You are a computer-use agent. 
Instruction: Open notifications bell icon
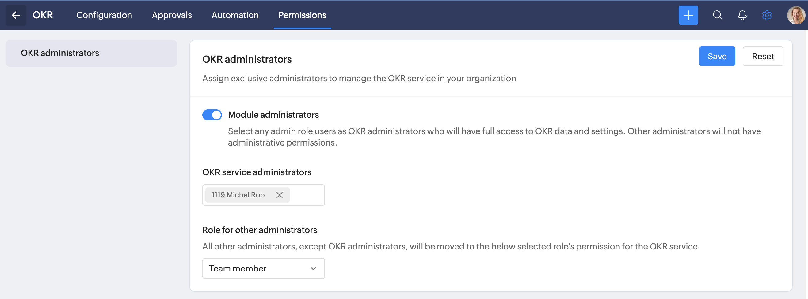click(x=742, y=15)
